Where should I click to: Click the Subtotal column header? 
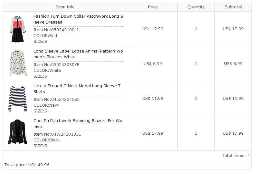pos(233,7)
